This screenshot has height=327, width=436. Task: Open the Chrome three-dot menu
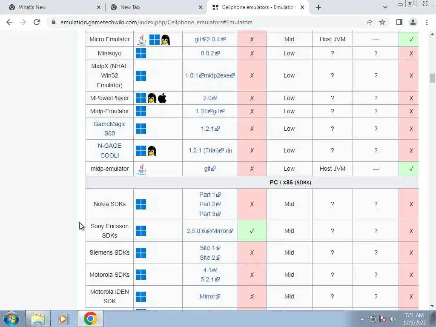[x=427, y=22]
